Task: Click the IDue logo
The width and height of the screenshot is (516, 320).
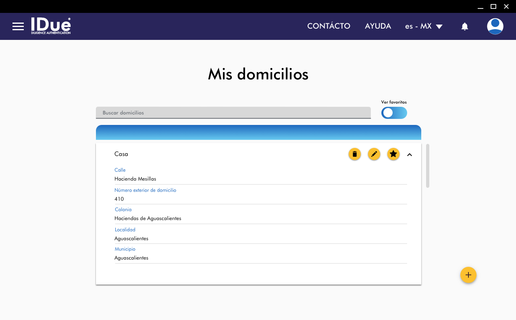Action: click(x=51, y=26)
